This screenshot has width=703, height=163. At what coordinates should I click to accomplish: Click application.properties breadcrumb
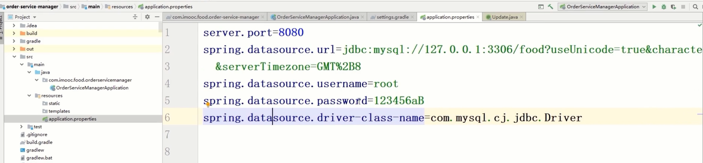click(x=165, y=7)
